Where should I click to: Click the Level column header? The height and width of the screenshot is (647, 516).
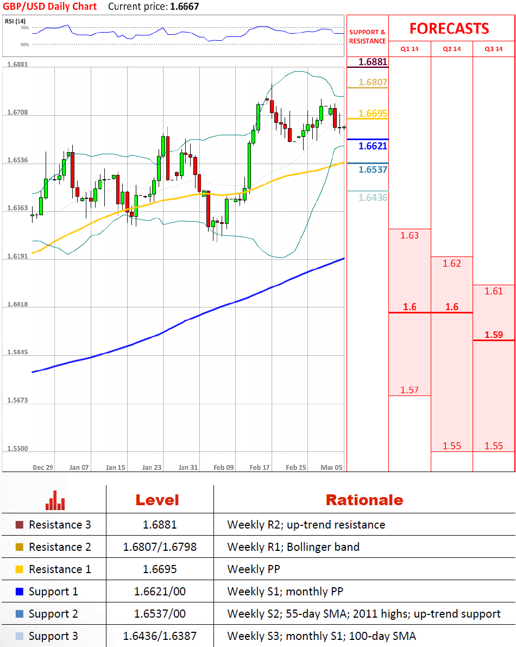click(x=157, y=500)
